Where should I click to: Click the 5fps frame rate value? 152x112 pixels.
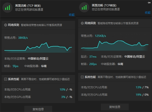(x=15, y=66)
